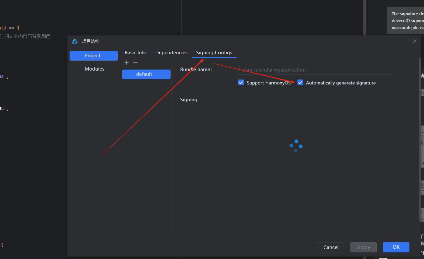This screenshot has width=424, height=259.
Task: Remove signing config with minus icon
Action: pos(135,63)
